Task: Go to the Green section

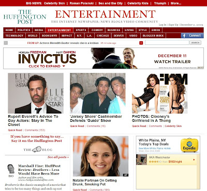Action: click(156, 30)
